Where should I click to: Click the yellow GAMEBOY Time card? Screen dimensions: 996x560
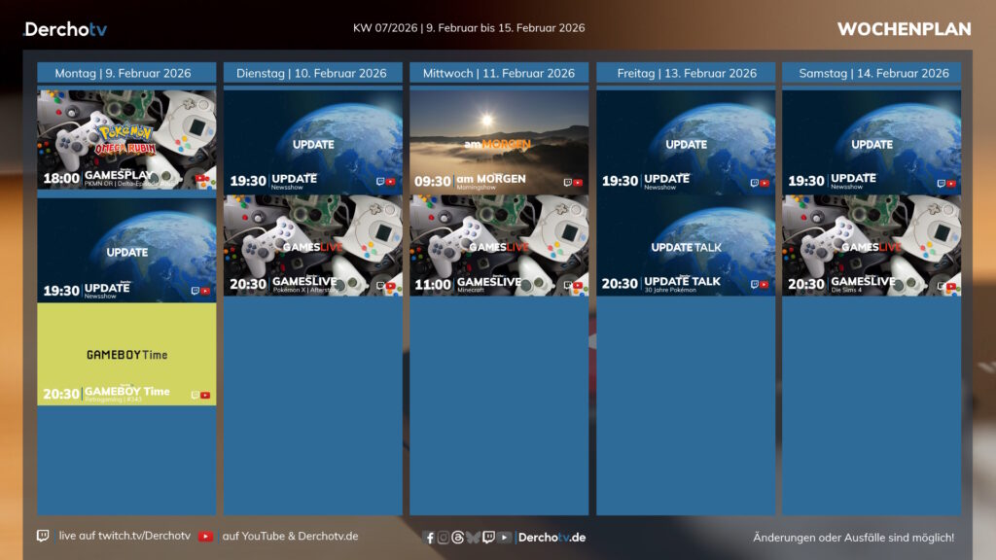126,354
